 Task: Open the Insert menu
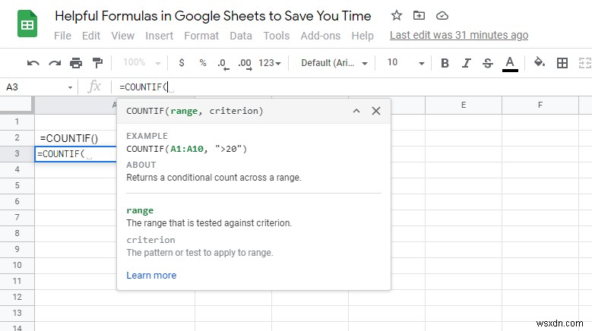click(x=160, y=36)
